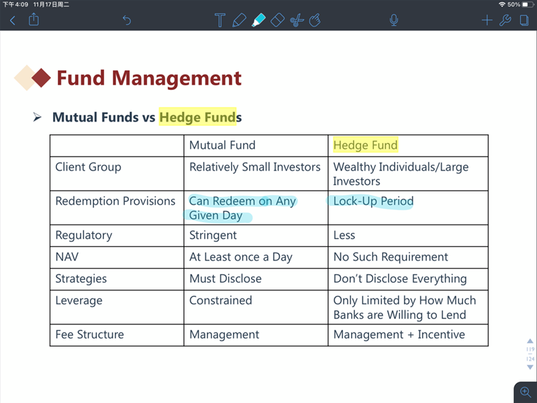Jump to previous page with up arrow

pyautogui.click(x=530, y=342)
